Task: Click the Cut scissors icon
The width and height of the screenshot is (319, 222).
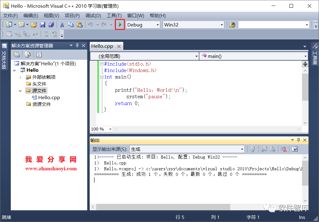Action: 62,25
